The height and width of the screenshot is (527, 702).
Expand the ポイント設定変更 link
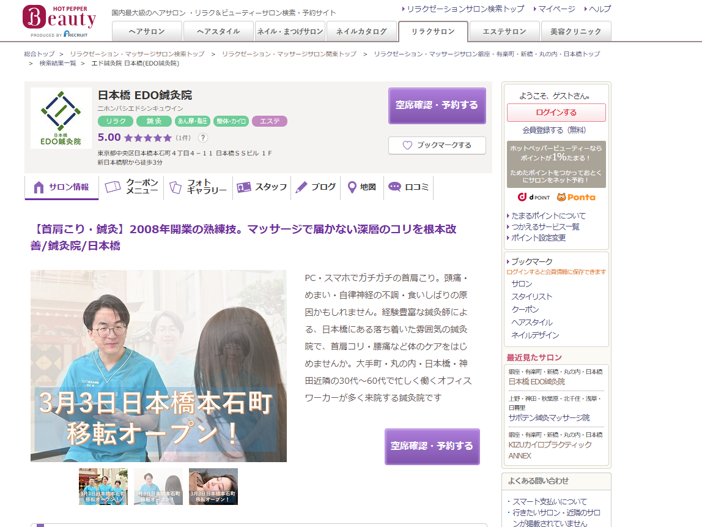tap(538, 237)
